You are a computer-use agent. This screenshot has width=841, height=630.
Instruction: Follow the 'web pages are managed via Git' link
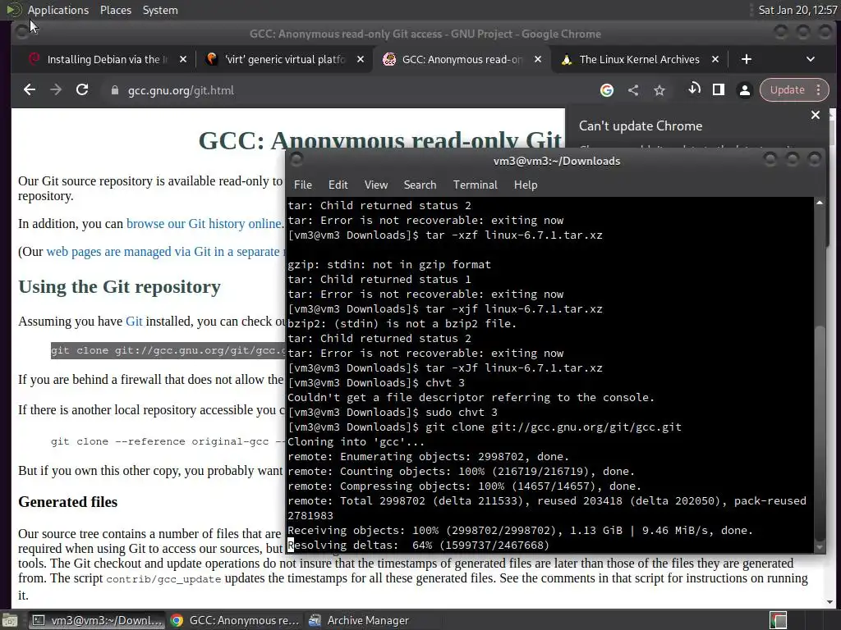point(164,251)
